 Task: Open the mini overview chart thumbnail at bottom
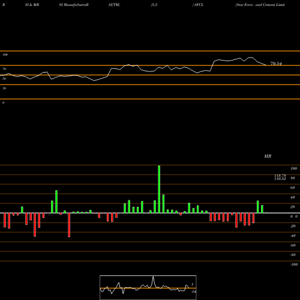coord(148,287)
